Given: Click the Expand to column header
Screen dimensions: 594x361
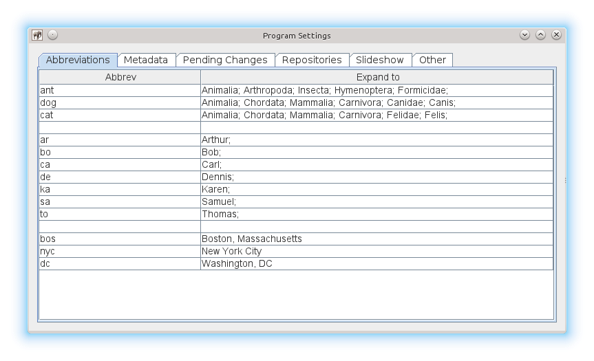Looking at the screenshot, I should [x=377, y=78].
